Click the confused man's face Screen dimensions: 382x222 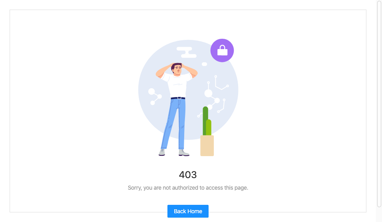coord(177,69)
